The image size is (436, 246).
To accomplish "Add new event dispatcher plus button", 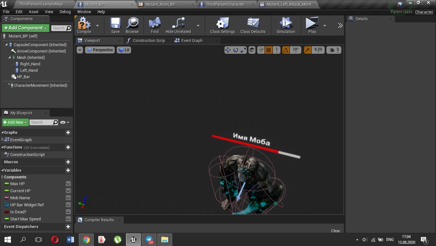I will pos(68,227).
